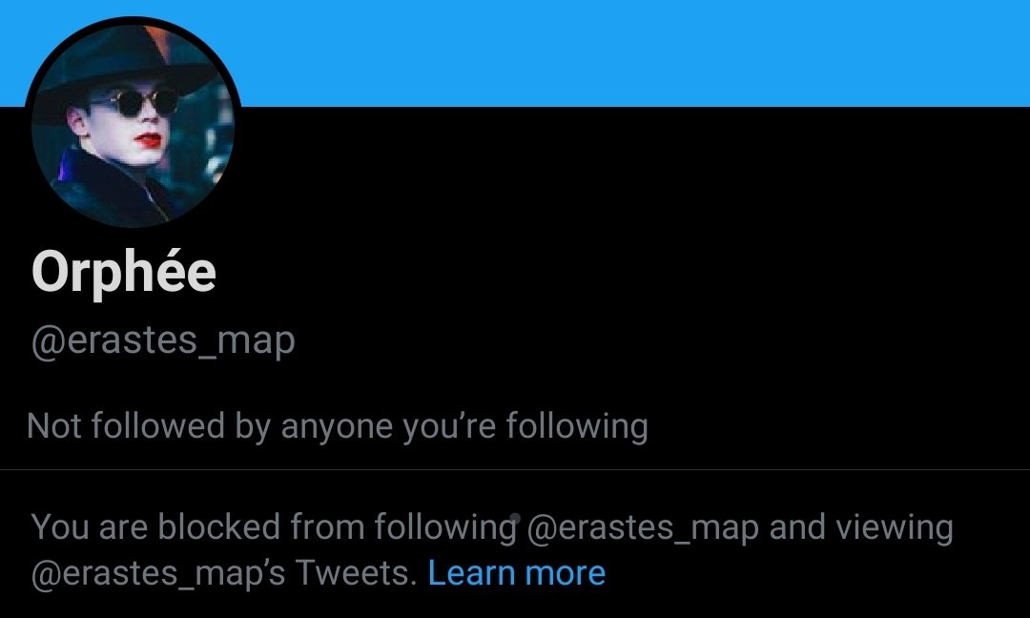Click the word "following" before the @erastes_map mention
The image size is (1030, 618).
pyautogui.click(x=446, y=527)
